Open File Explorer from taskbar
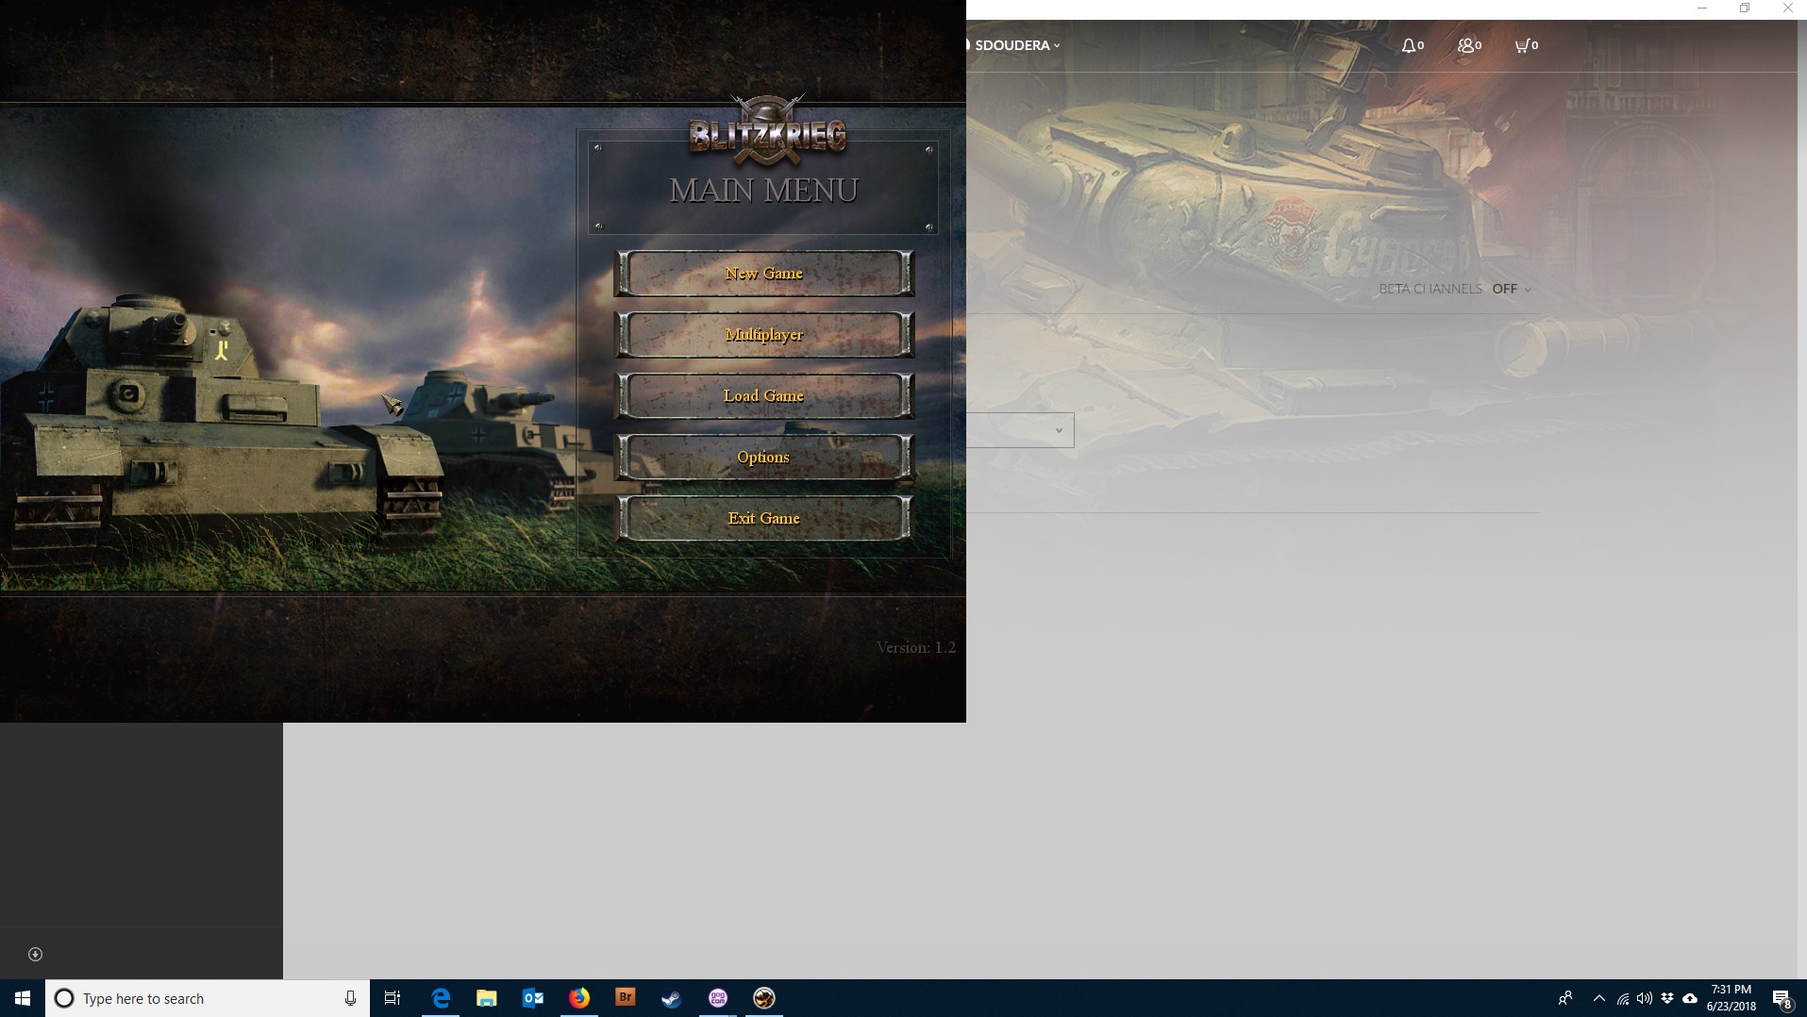This screenshot has width=1807, height=1017. [487, 998]
